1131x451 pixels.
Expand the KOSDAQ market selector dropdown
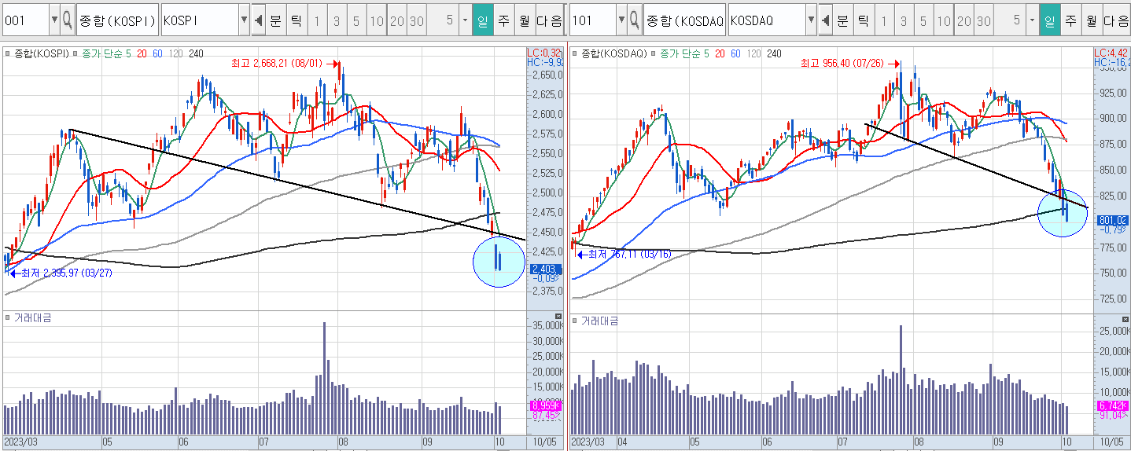811,20
